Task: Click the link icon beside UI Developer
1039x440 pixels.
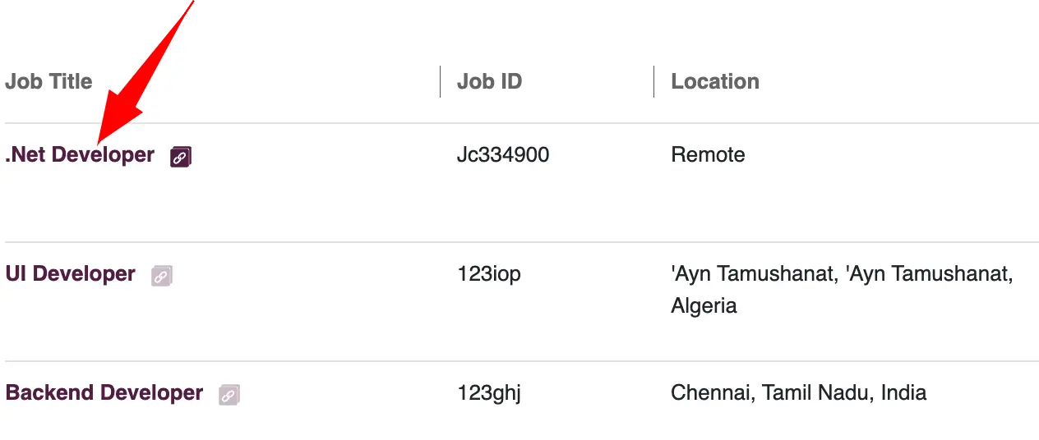Action: (x=162, y=276)
